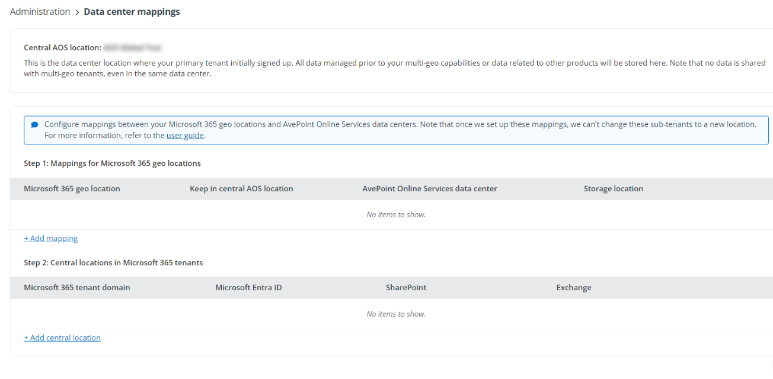Click the speech bubble icon in the info banner

pyautogui.click(x=34, y=124)
